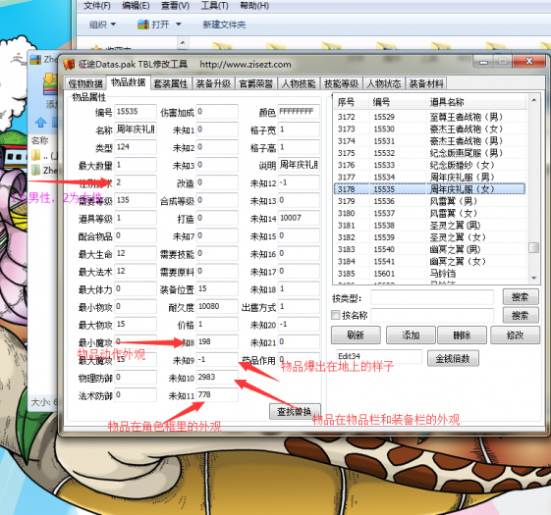Click the 新建文件夹 toolbar button
This screenshot has width=551, height=515.
(x=224, y=25)
